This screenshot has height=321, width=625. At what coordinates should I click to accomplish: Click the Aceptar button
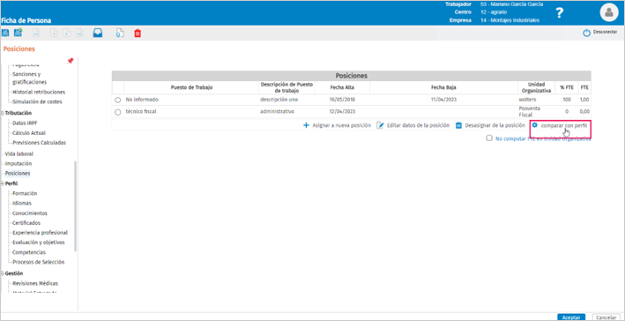pyautogui.click(x=571, y=317)
